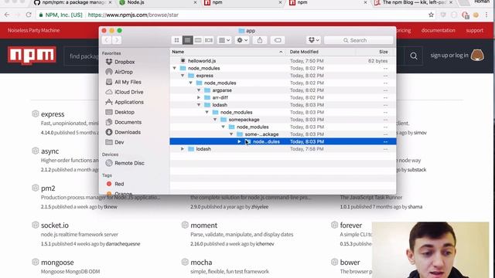This screenshot has height=278, width=495.
Task: Switch to the npm/npm GitHub browser tab
Action: [73, 3]
